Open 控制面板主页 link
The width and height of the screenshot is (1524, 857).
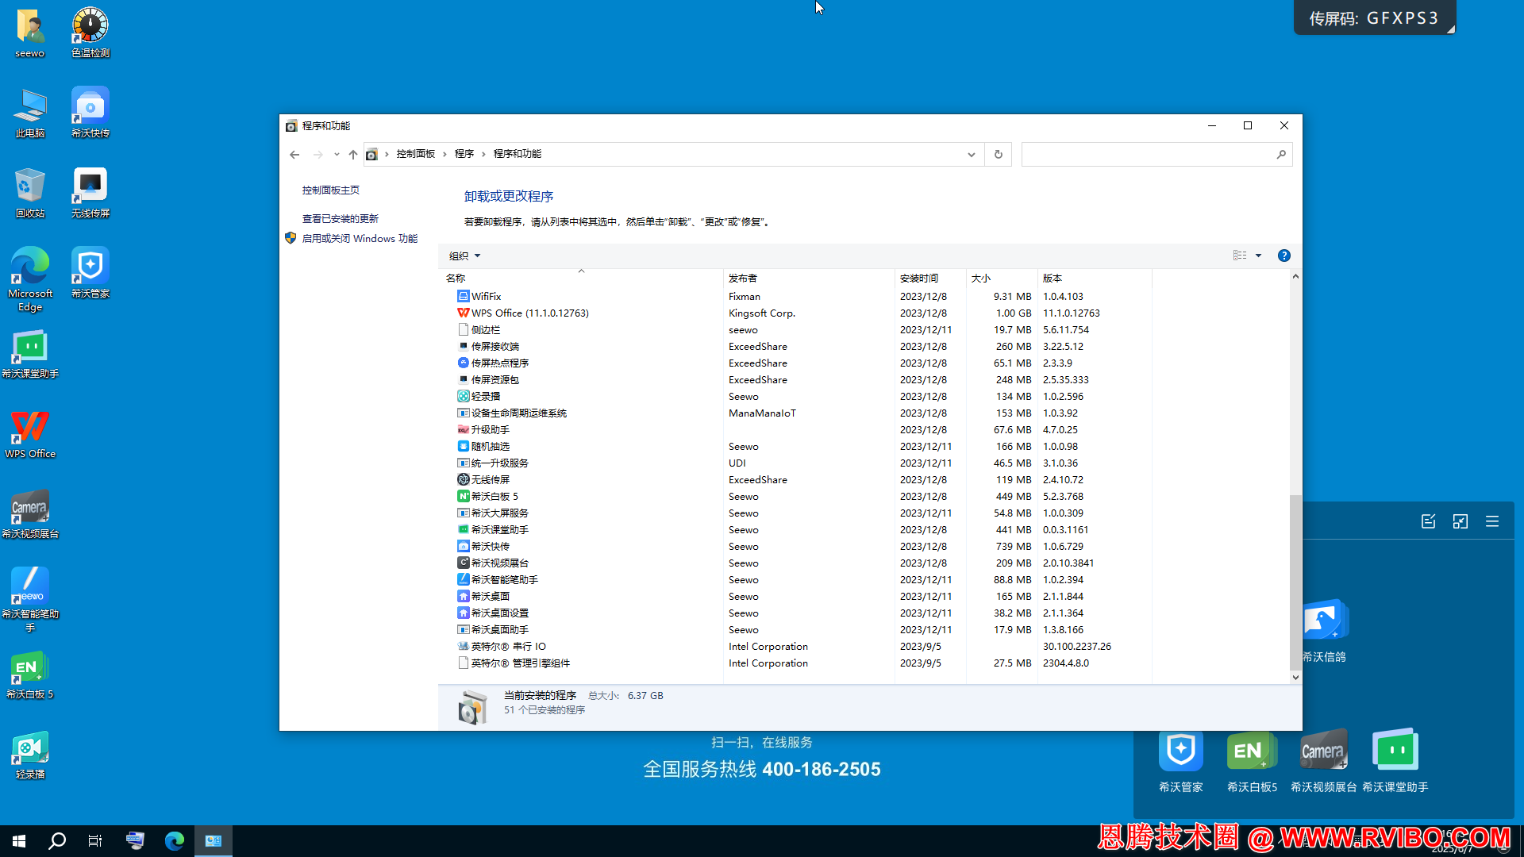331,190
